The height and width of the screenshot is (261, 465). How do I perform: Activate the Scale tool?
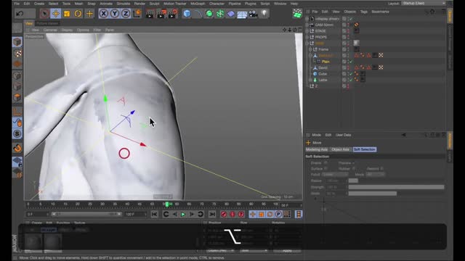click(67, 14)
